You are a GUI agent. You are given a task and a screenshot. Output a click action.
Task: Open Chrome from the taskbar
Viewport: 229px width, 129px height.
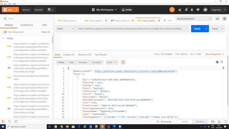click(62, 126)
